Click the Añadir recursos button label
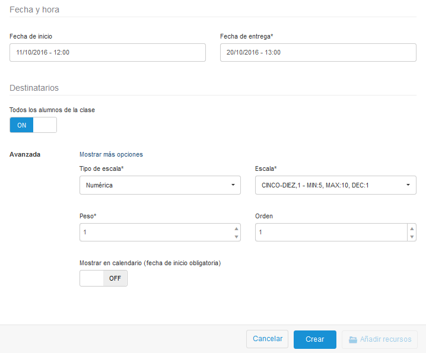 coord(385,339)
